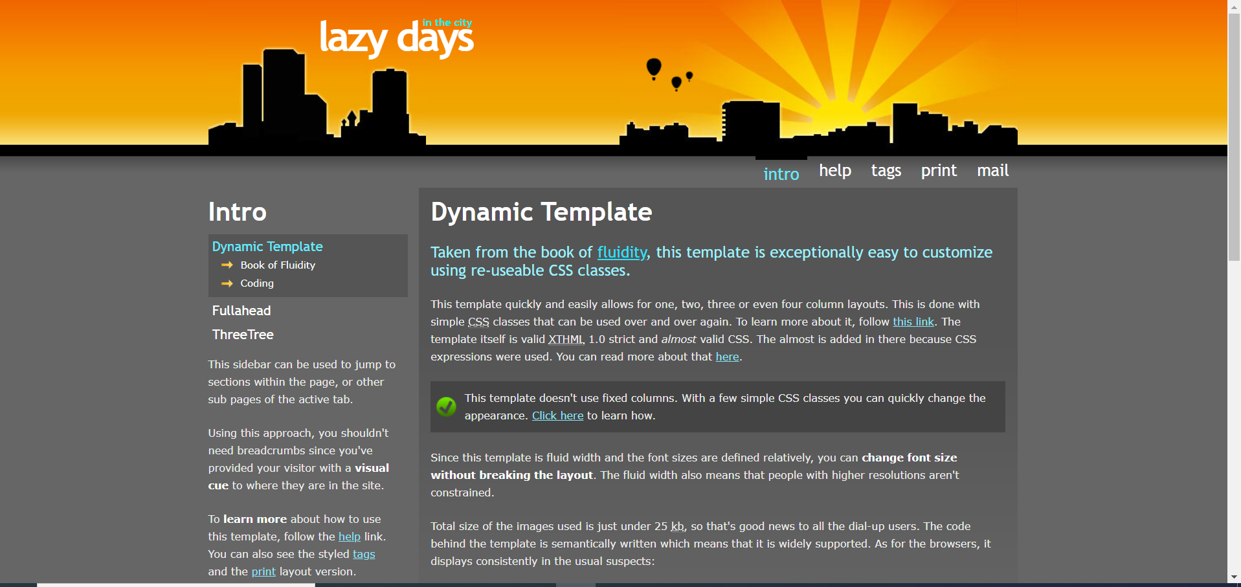The height and width of the screenshot is (587, 1241).
Task: Select the print tab
Action: click(938, 170)
